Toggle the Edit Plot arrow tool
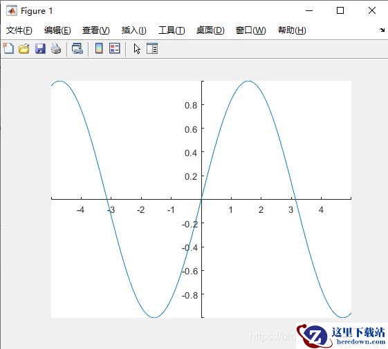 (137, 49)
